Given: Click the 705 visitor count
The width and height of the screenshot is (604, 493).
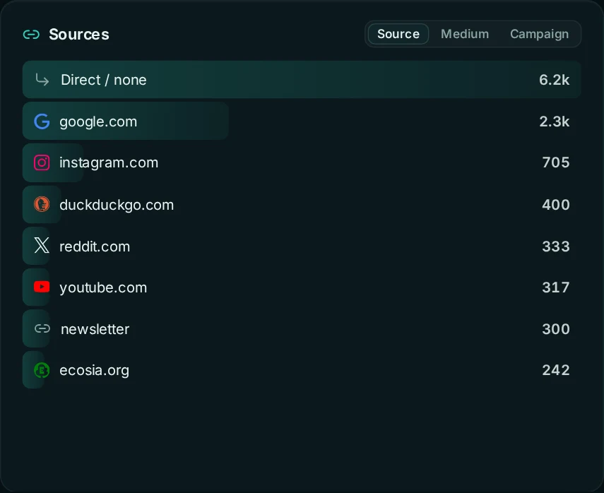Looking at the screenshot, I should (x=555, y=162).
